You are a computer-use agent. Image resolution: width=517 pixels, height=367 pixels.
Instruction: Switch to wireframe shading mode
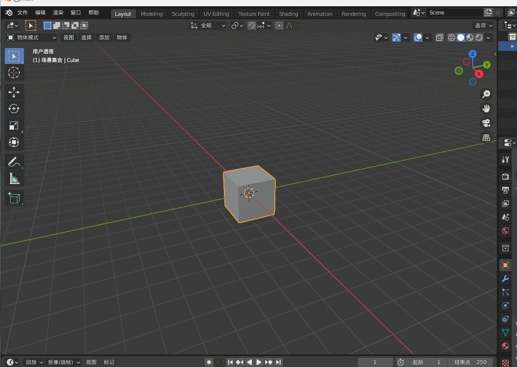pos(451,37)
